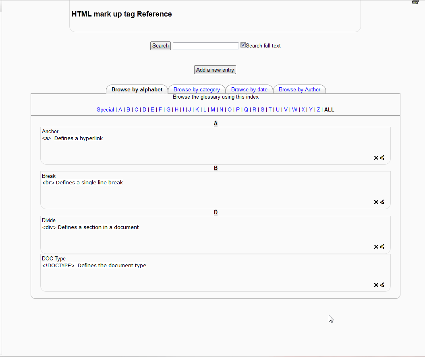This screenshot has width=425, height=357.
Task: Click the Add a new entry button
Action: pyautogui.click(x=215, y=70)
